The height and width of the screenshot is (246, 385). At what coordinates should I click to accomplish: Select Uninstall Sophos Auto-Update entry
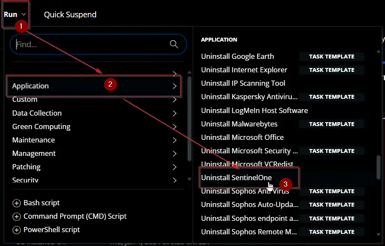click(x=250, y=204)
